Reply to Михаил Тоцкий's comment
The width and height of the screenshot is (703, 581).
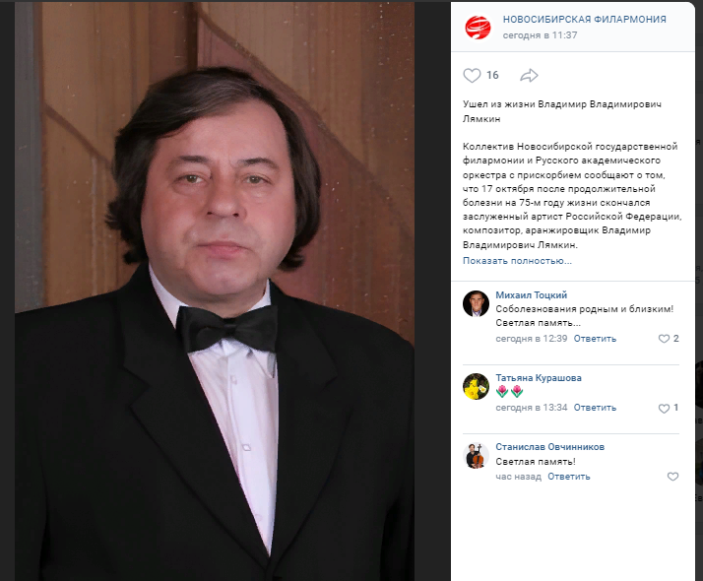coord(595,339)
